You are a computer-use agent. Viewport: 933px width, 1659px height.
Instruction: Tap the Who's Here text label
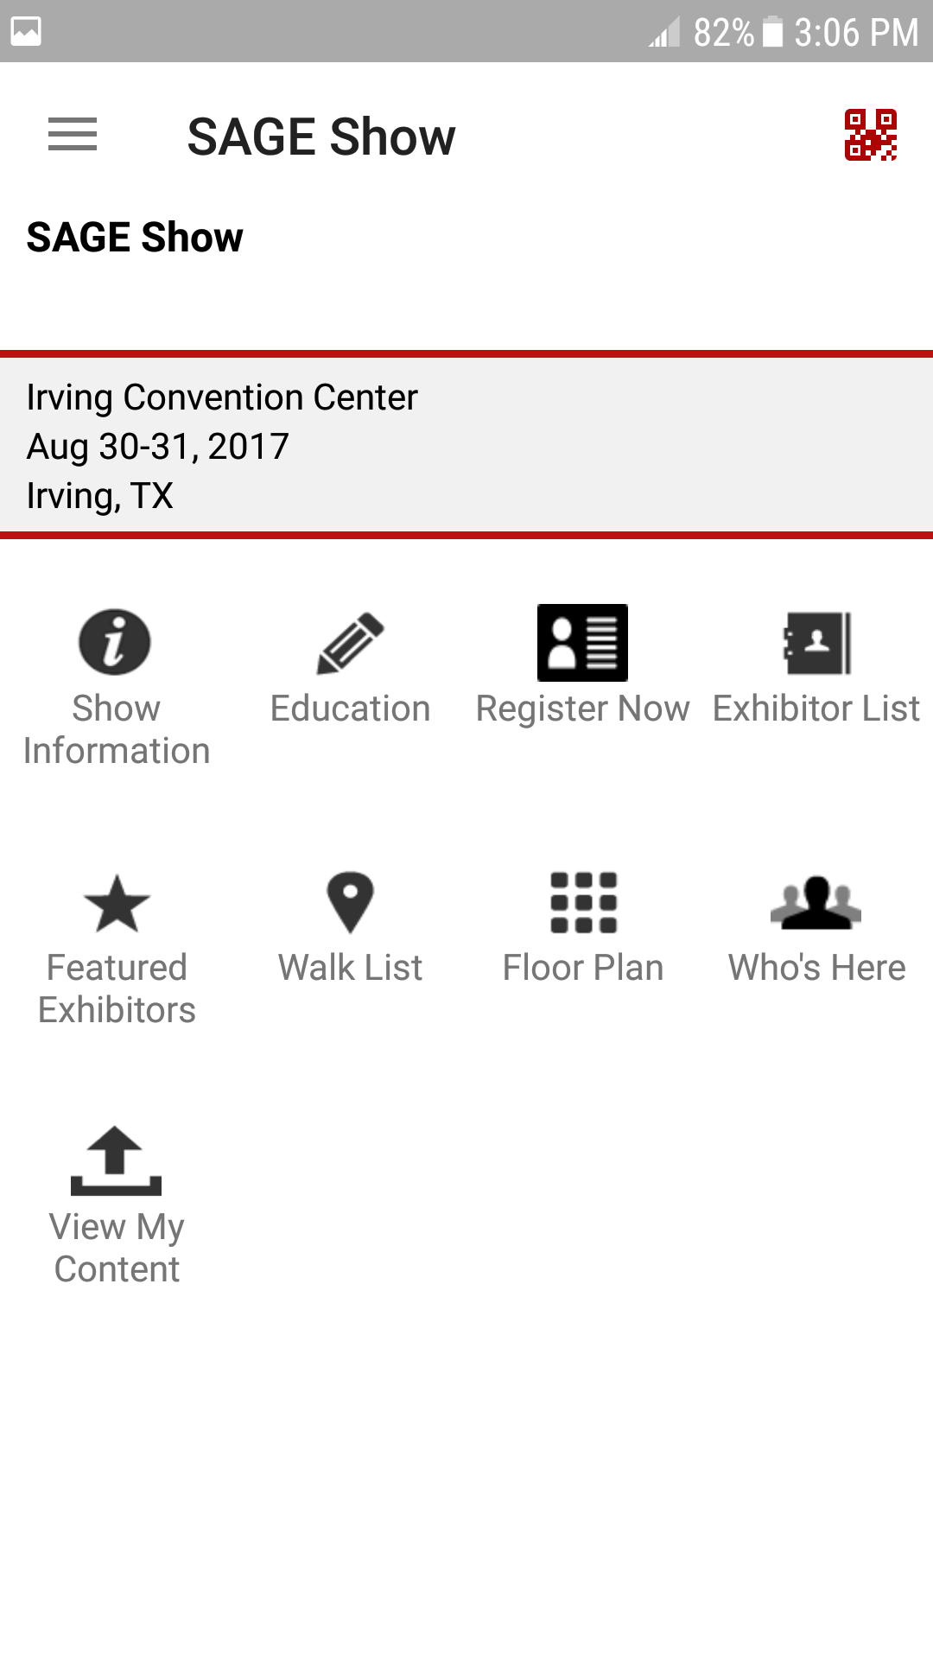point(816,968)
